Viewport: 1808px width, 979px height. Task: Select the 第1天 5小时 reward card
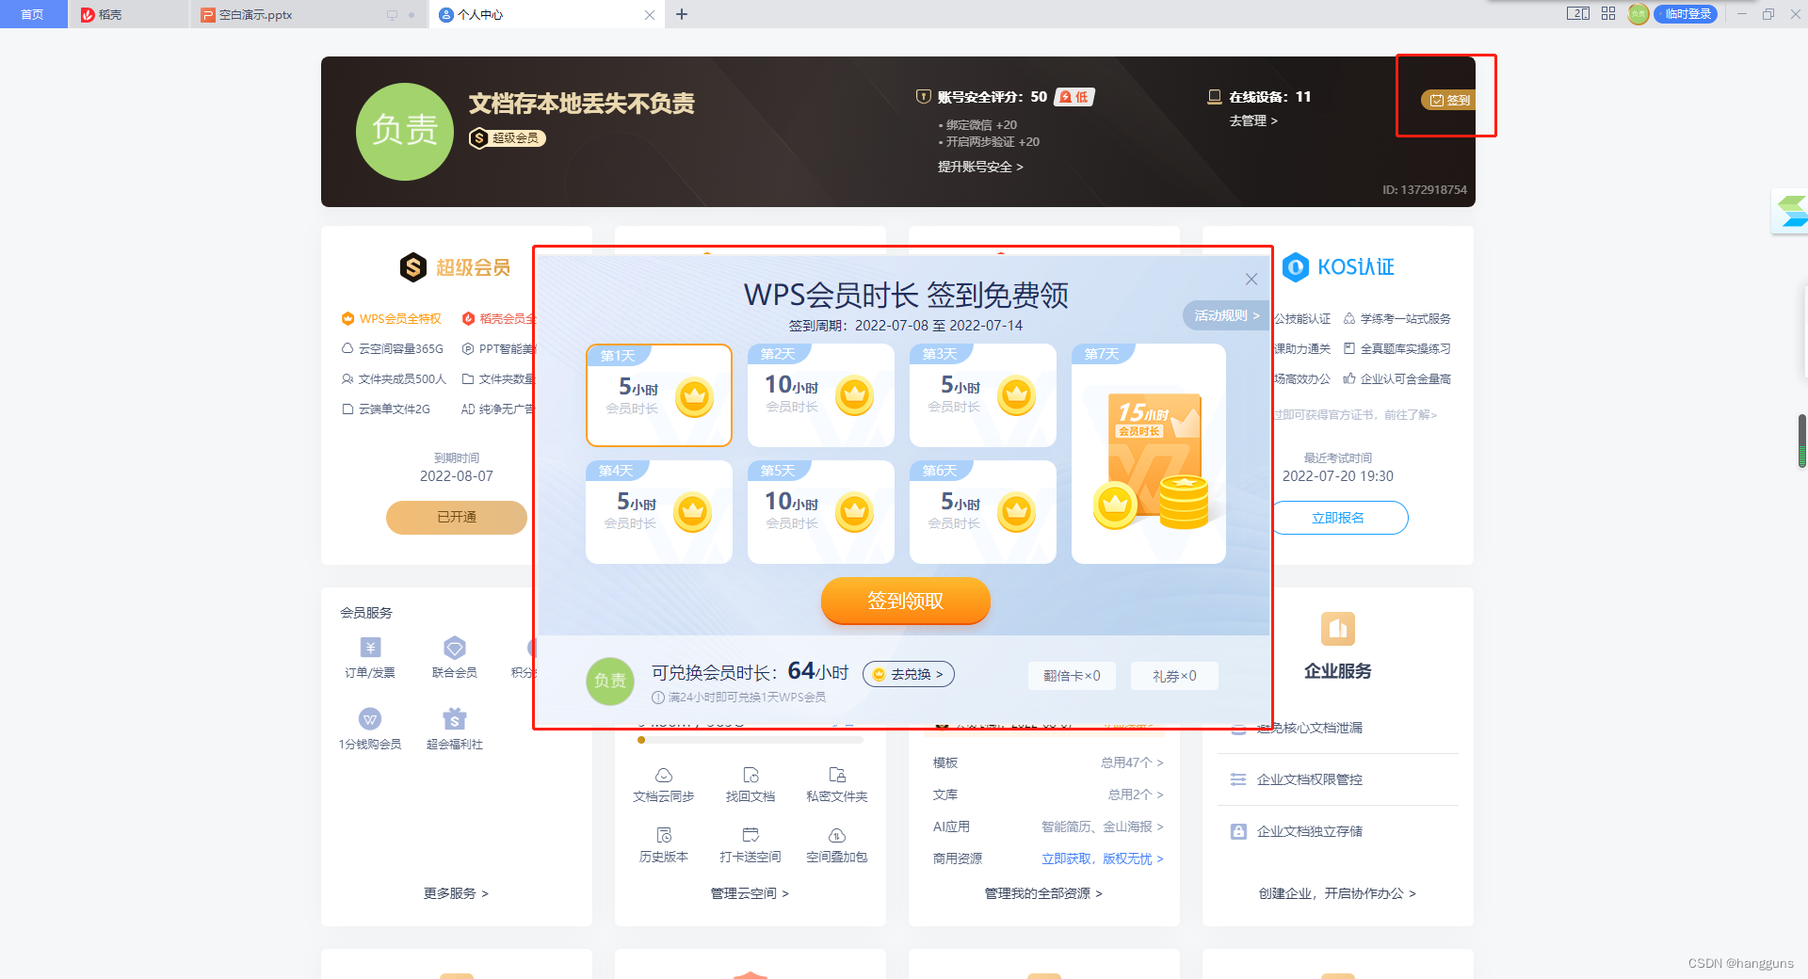[659, 395]
